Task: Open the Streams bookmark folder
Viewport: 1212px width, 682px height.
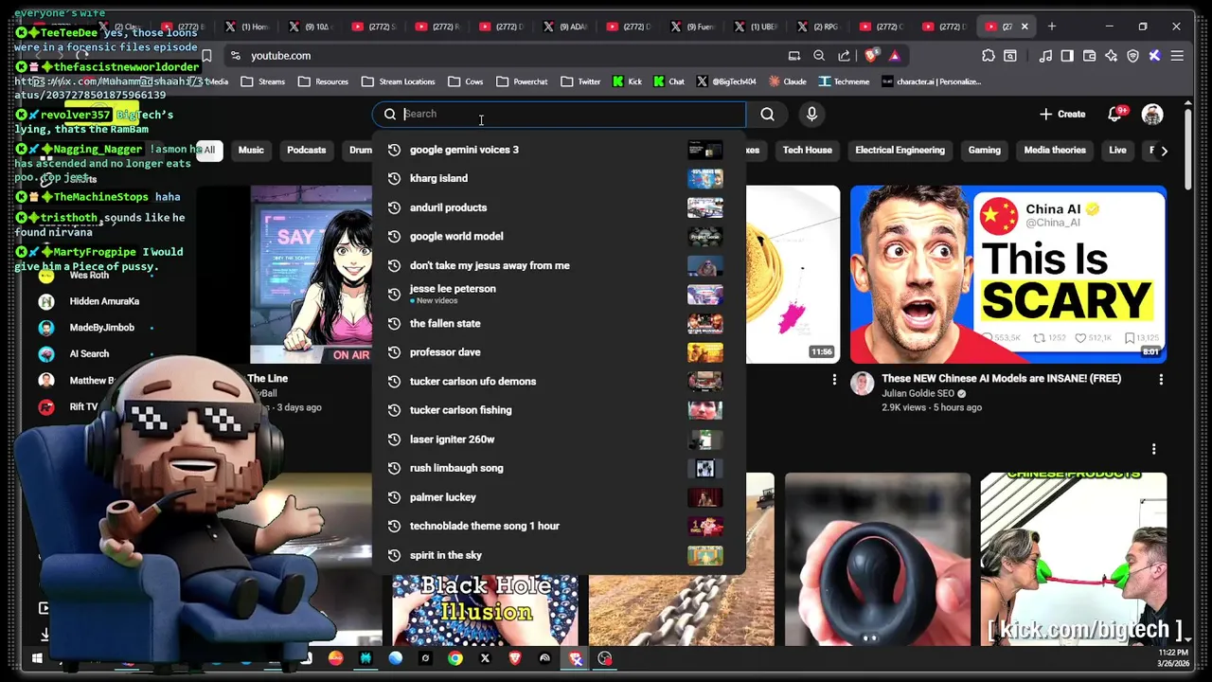Action: pos(262,81)
